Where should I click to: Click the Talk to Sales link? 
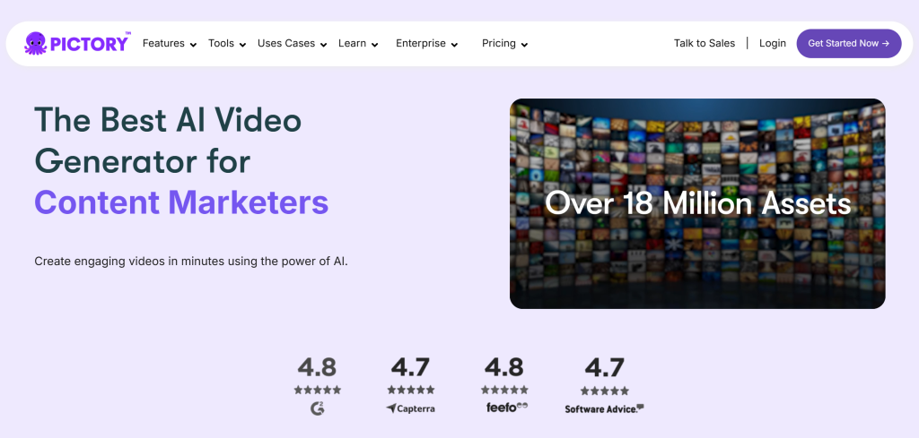click(704, 43)
